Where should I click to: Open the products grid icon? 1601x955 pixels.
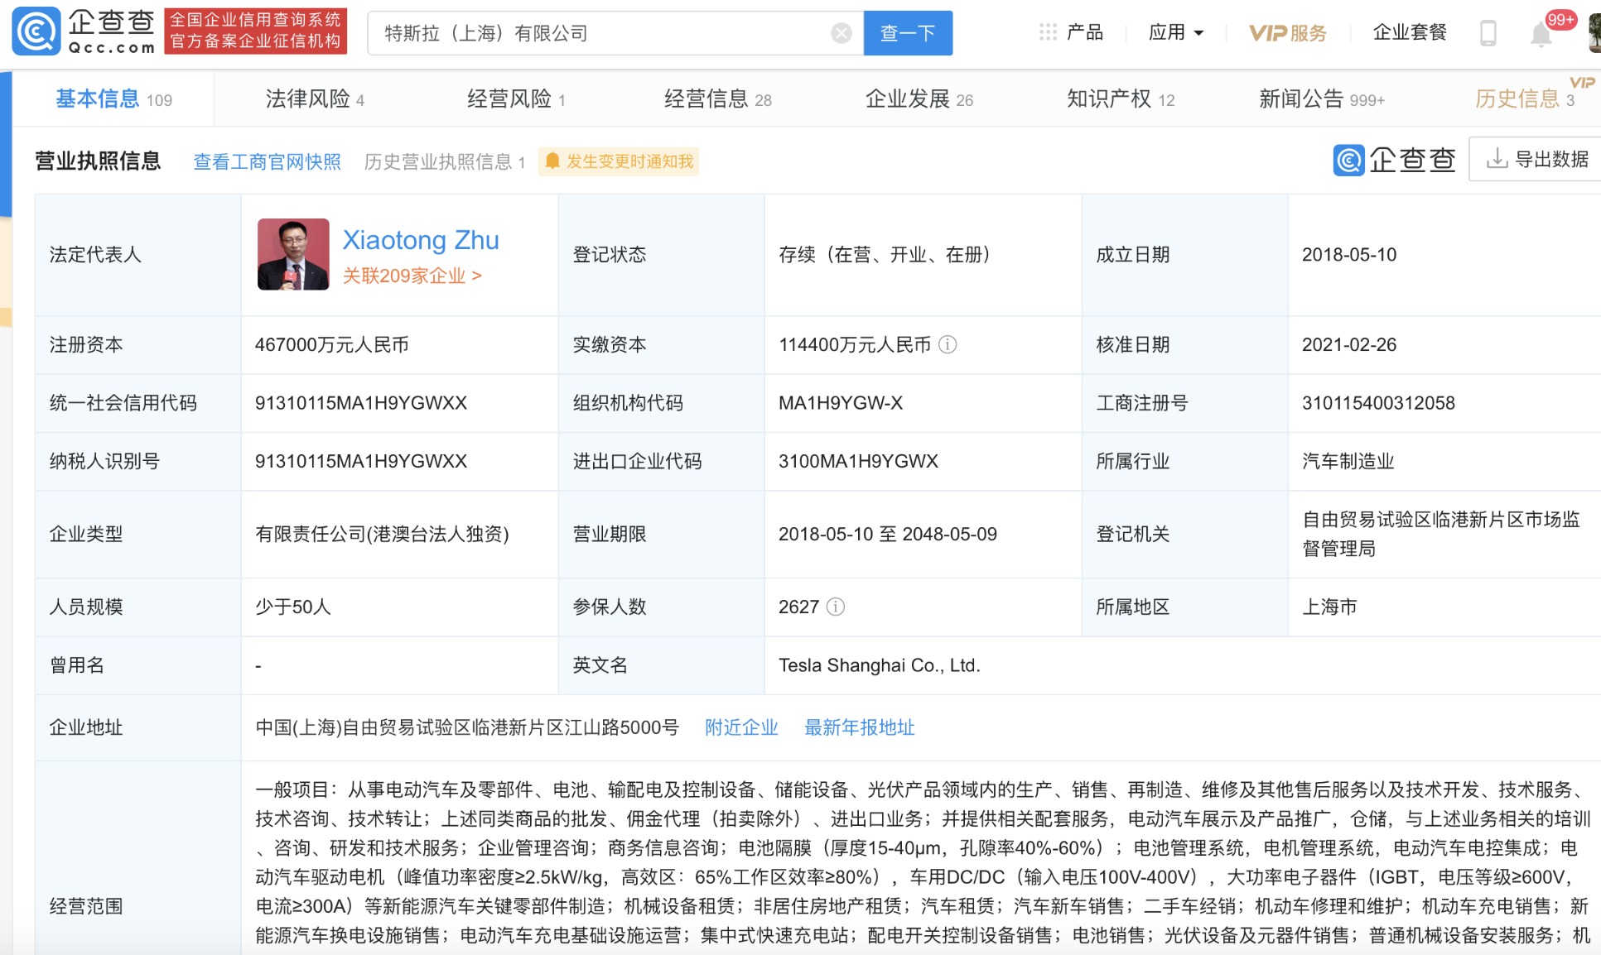[x=1048, y=32]
